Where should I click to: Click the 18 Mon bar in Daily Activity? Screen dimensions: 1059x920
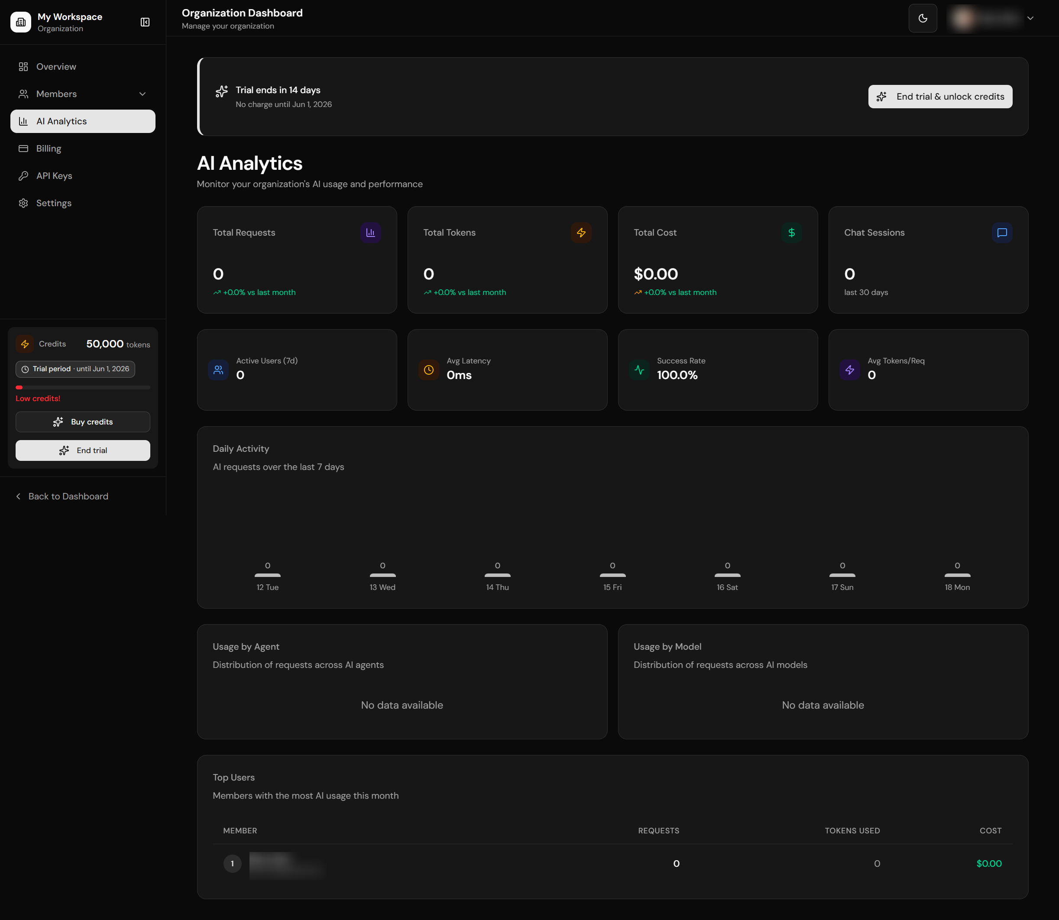coord(957,575)
